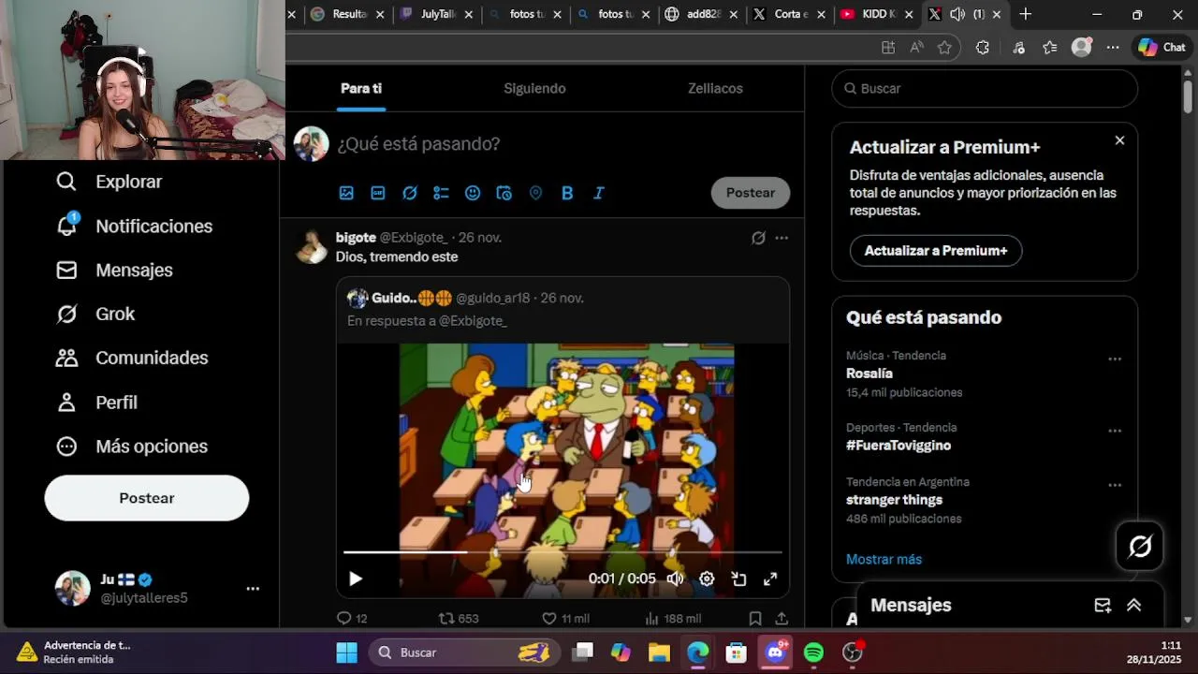Open Grok enhance in compose toolbar
The height and width of the screenshot is (674, 1198).
pos(410,193)
